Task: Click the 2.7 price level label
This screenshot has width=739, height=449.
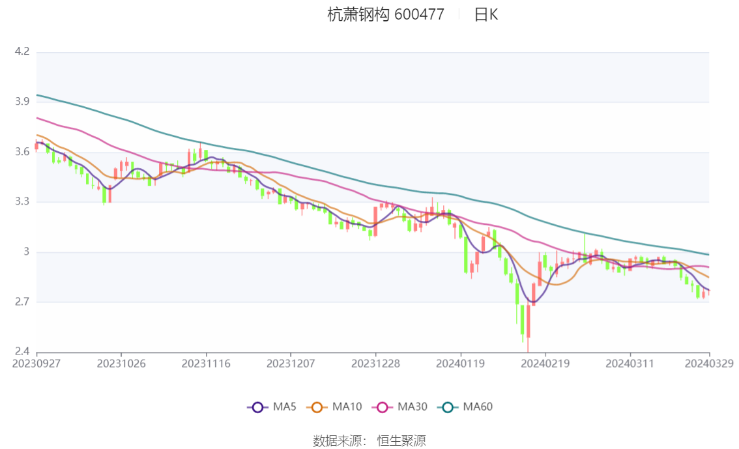Action: pos(22,302)
